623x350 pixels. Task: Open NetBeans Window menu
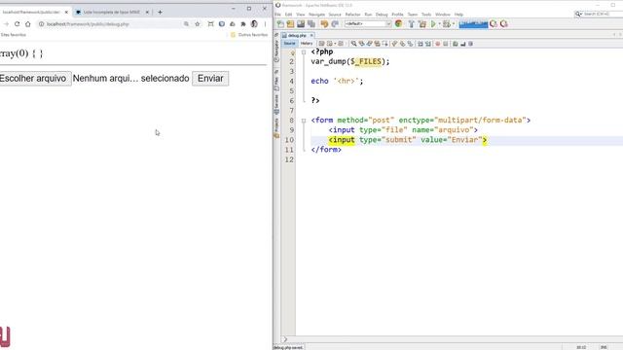pos(443,15)
